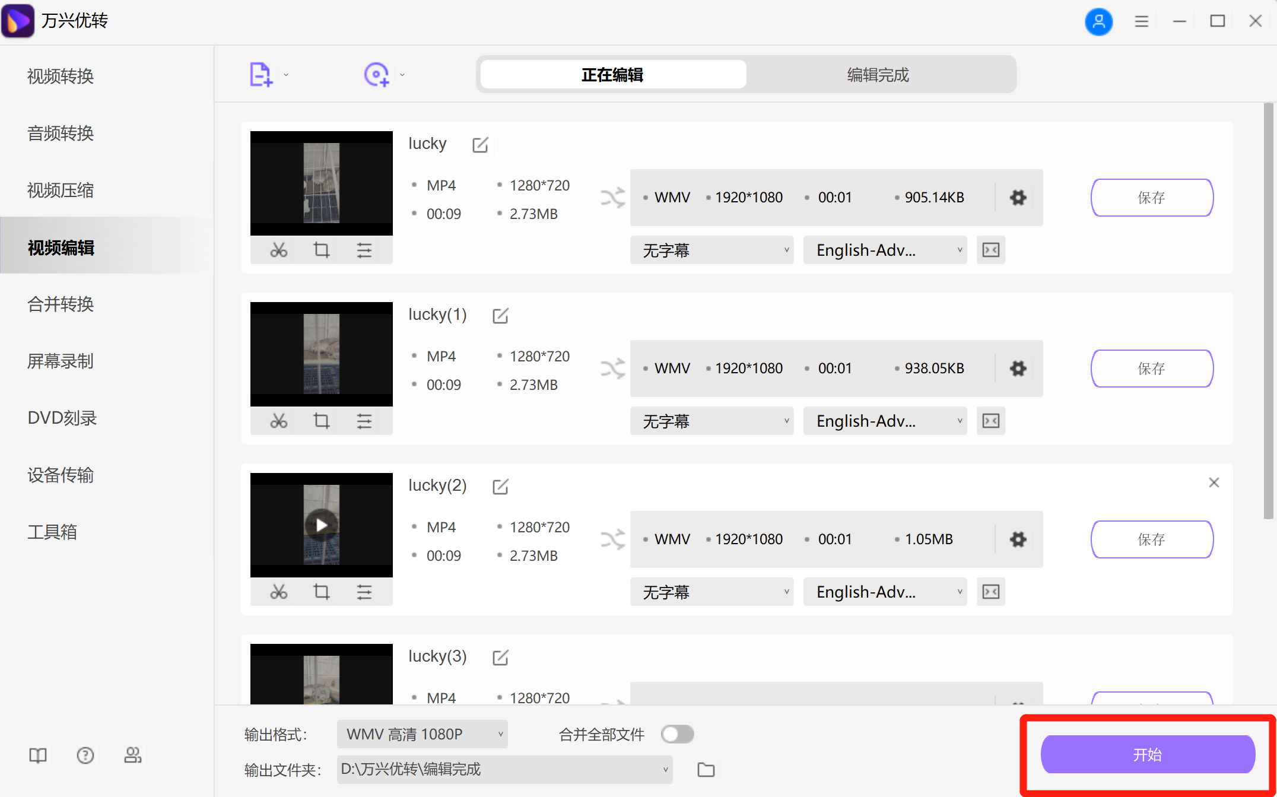This screenshot has width=1277, height=797.
Task: Open the crop tool for lucky(1)
Action: pyautogui.click(x=321, y=421)
